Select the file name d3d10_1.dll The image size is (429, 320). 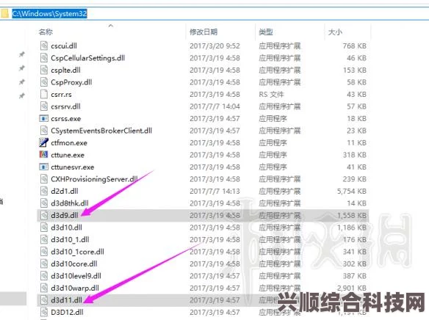coord(70,240)
